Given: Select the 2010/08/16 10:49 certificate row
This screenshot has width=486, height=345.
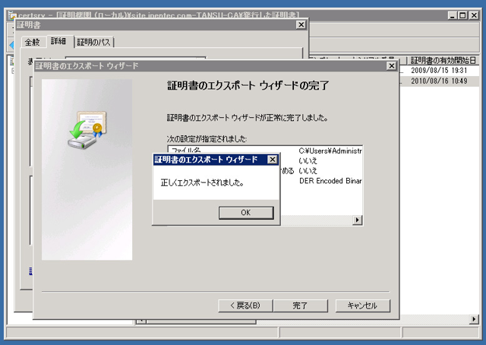Looking at the screenshot, I should coord(439,81).
